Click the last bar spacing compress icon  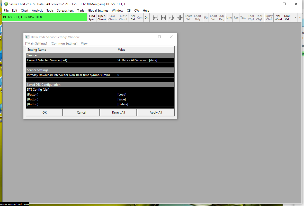[180, 18]
